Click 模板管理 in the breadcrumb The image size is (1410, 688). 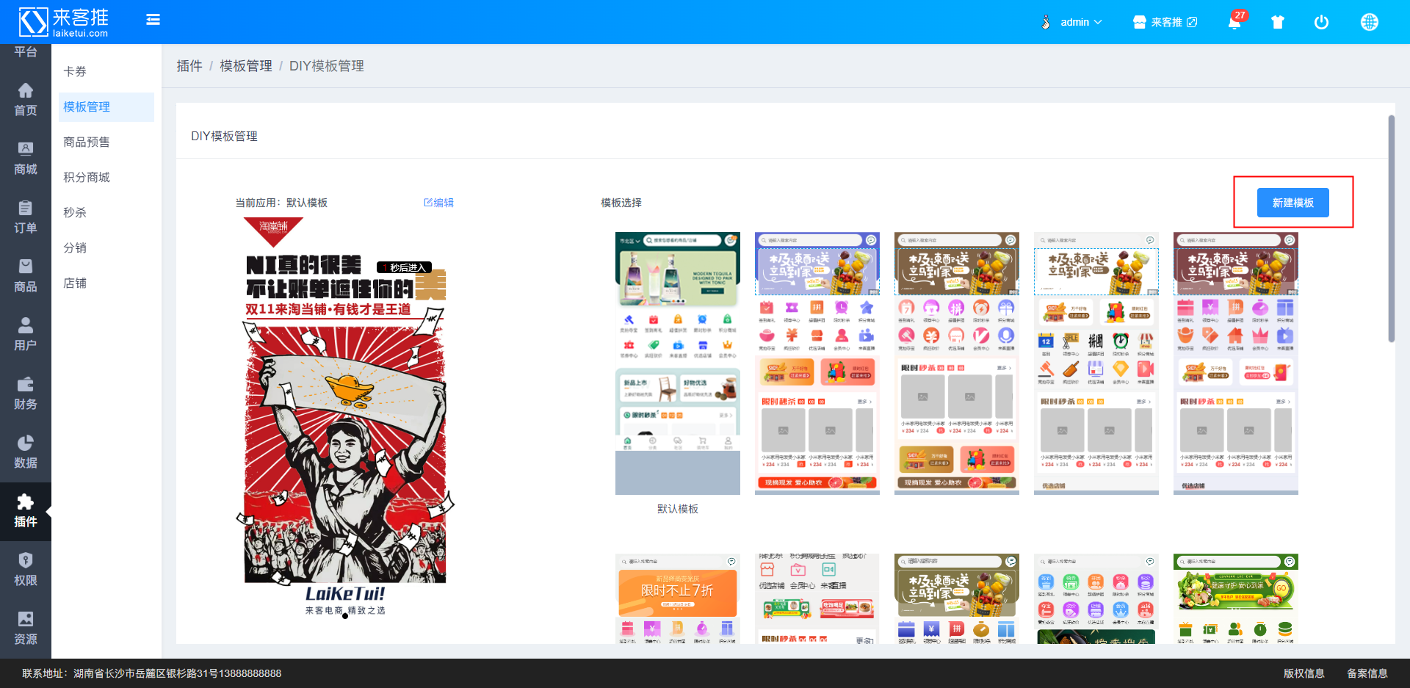[x=246, y=66]
